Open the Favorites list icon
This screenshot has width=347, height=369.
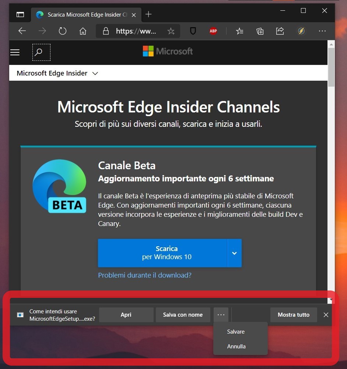[x=239, y=31]
